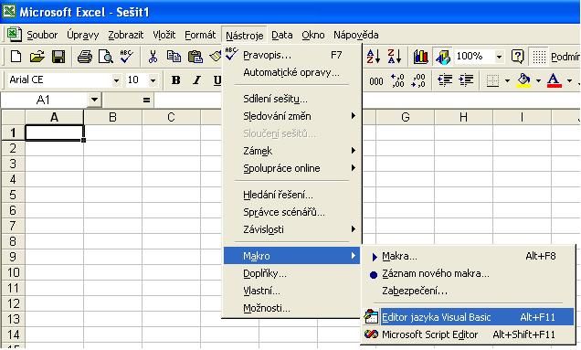Open the print preview icon

[106, 57]
